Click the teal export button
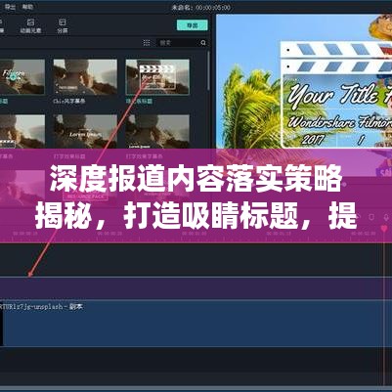Screen dimensions: 392x392 coord(193,25)
